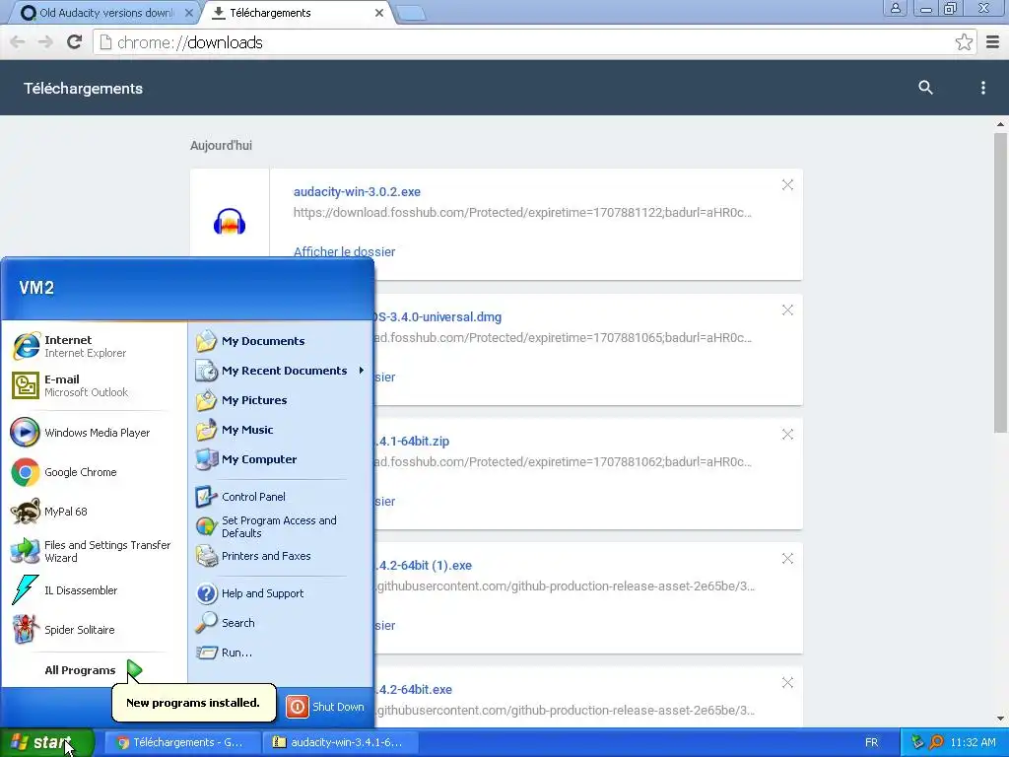Click the Audacity headphones file icon
1009x757 pixels.
pos(230,222)
